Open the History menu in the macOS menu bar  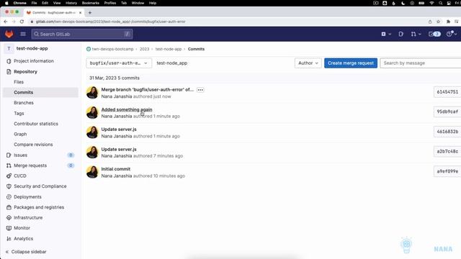tap(71, 3)
